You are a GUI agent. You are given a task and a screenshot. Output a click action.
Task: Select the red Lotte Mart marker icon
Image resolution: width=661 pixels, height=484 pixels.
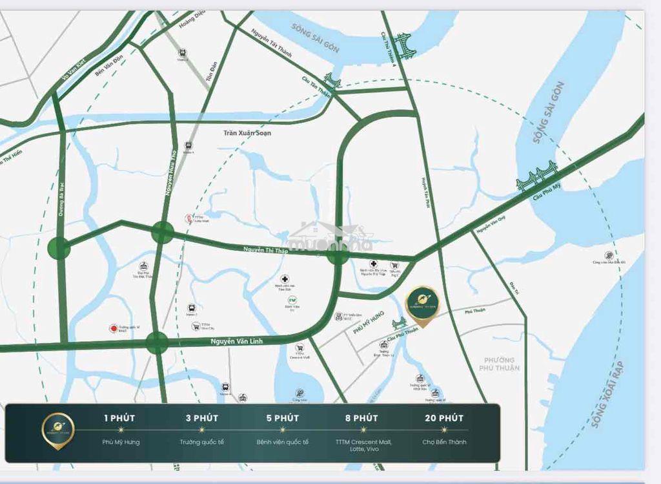189,218
